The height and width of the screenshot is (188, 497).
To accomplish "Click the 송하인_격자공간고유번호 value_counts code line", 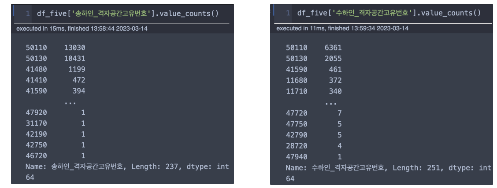I will click(x=128, y=13).
